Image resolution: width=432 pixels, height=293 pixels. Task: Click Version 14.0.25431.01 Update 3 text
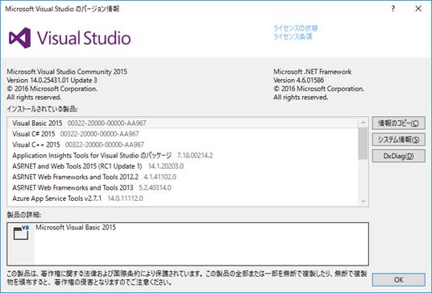[x=52, y=80]
